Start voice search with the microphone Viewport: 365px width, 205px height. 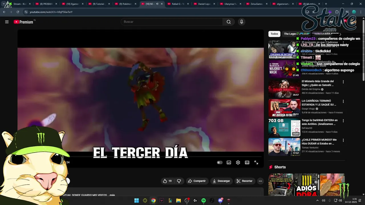pos(242,22)
